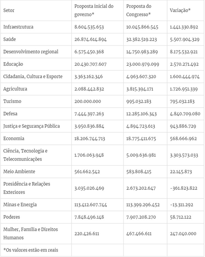
Task: Select the Minas e Energia row label
Action: 20,205
